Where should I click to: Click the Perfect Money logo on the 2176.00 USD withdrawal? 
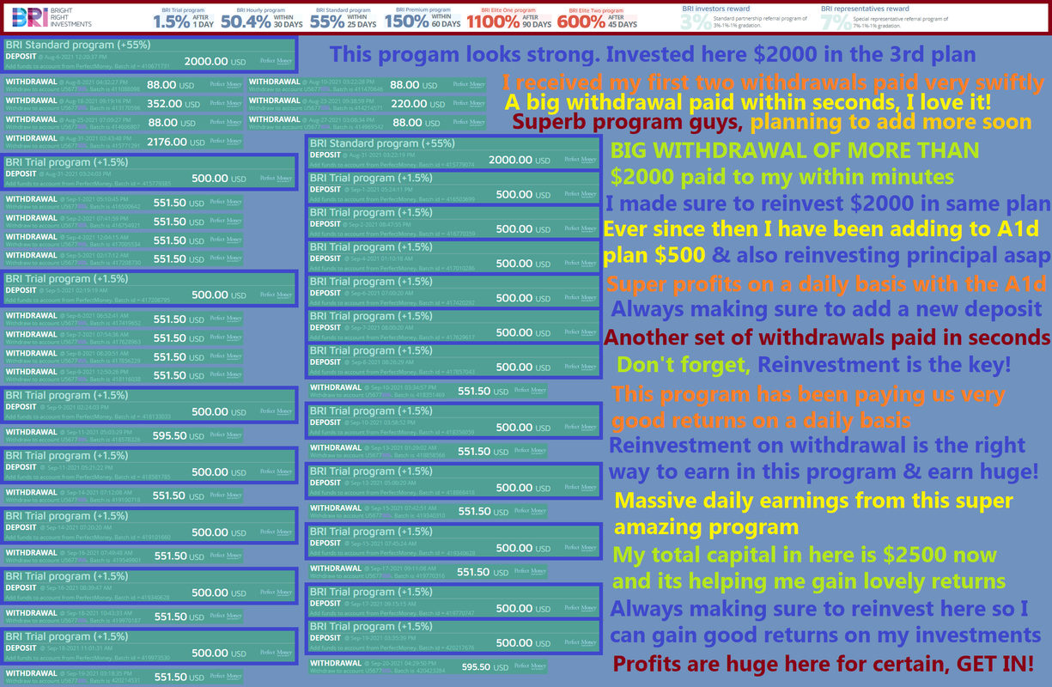coord(226,142)
